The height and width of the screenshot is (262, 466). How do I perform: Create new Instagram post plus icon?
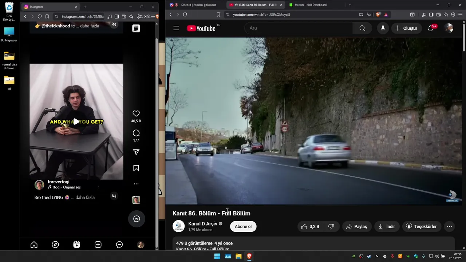(x=98, y=245)
